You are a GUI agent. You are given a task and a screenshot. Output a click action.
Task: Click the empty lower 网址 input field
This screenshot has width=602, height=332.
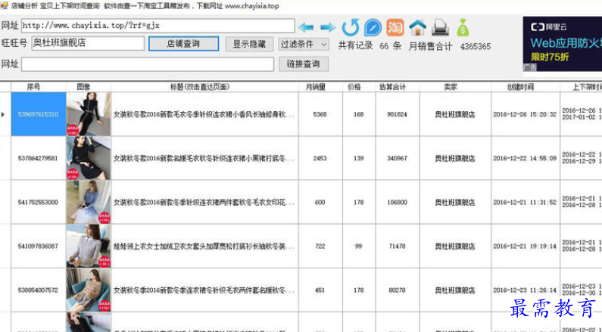tap(148, 64)
